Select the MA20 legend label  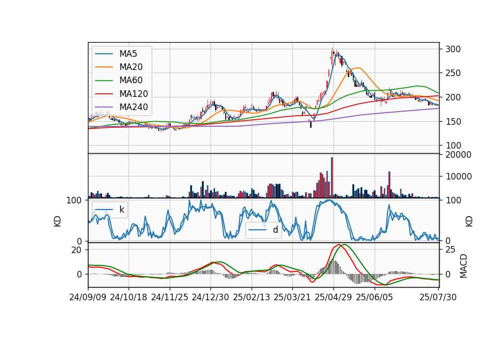pos(131,67)
